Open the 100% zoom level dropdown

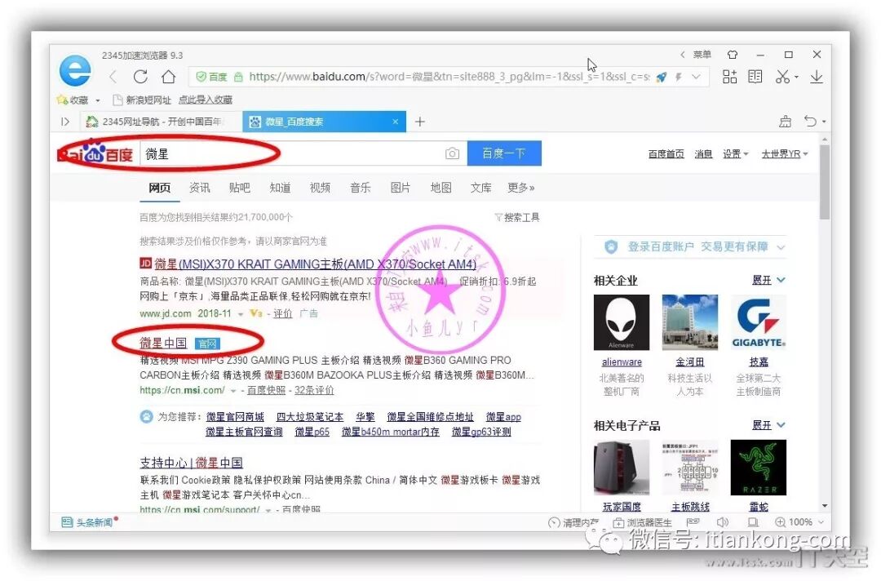point(821,522)
